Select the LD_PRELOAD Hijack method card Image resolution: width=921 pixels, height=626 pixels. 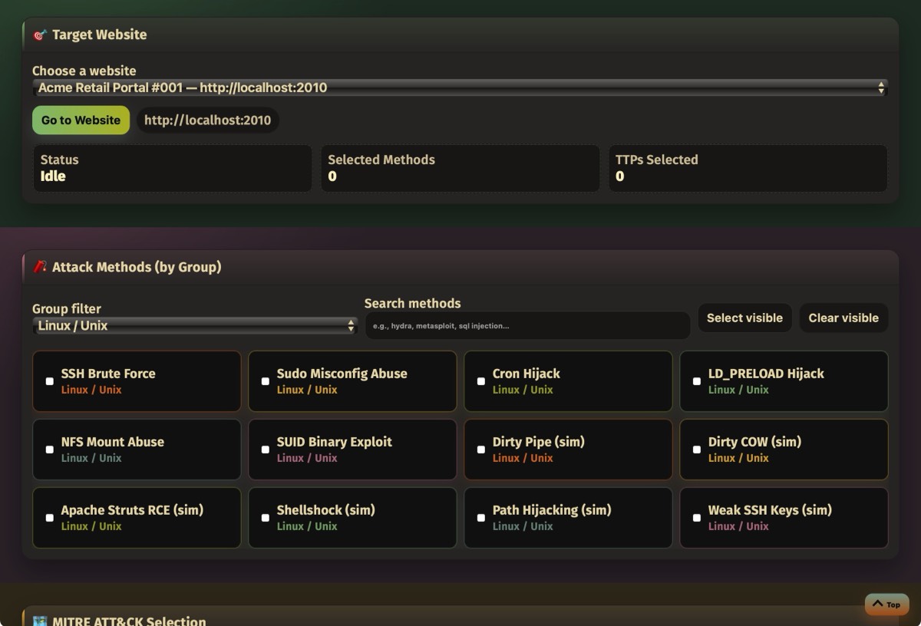point(784,381)
